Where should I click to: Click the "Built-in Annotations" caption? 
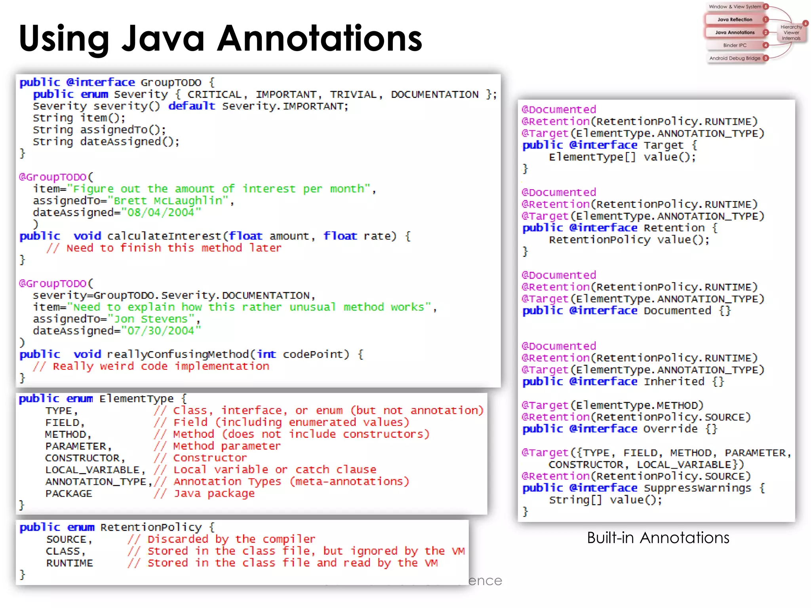(x=658, y=538)
